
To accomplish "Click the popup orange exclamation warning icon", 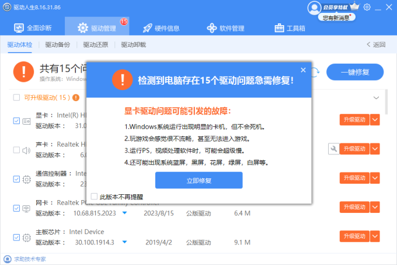I will tap(122, 80).
